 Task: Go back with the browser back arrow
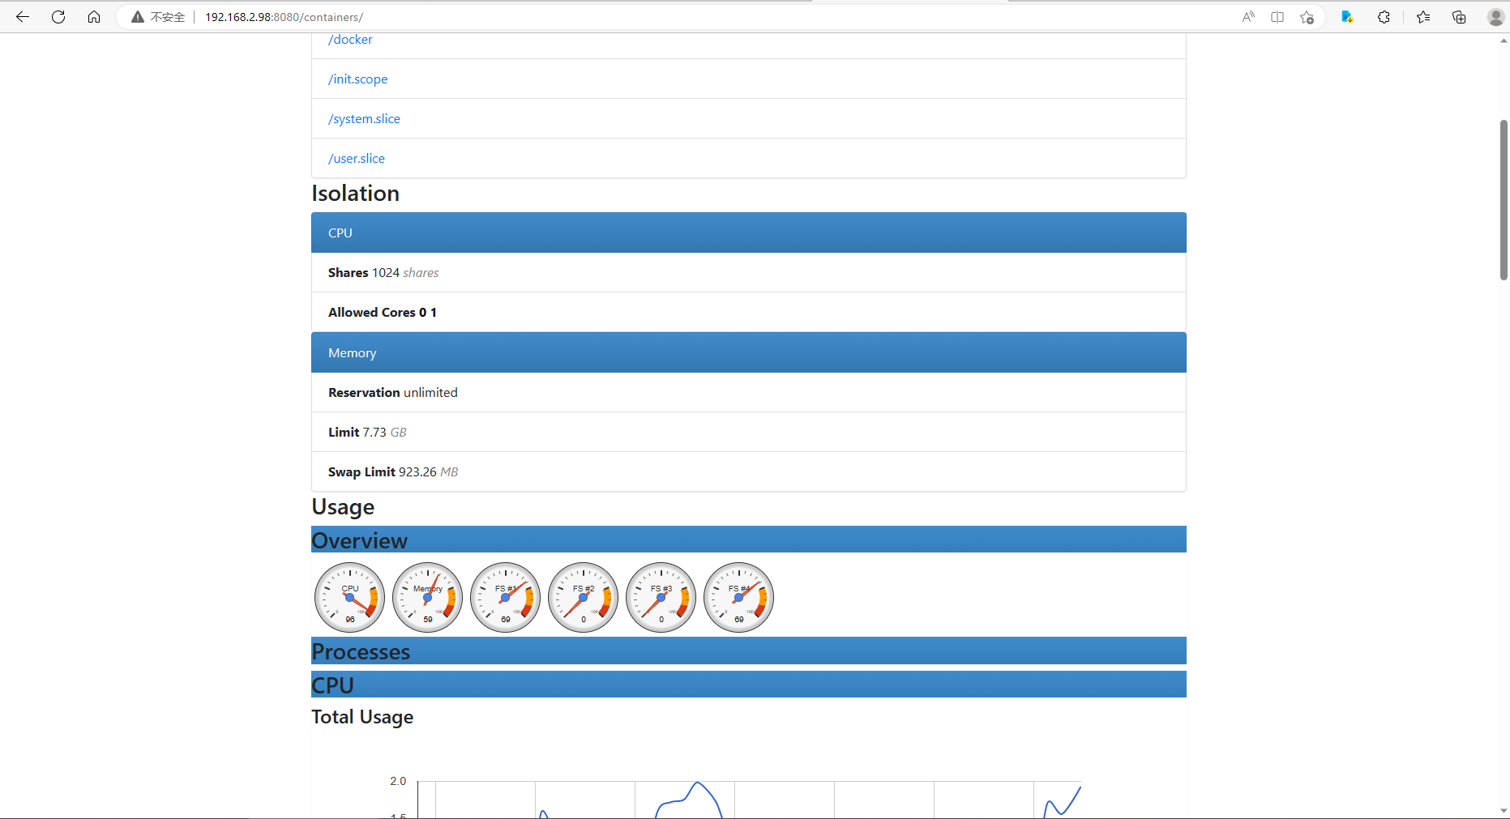pyautogui.click(x=23, y=16)
